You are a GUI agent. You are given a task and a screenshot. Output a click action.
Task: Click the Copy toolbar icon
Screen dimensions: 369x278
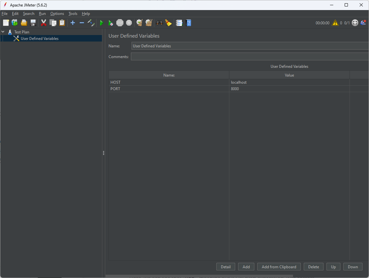(x=53, y=23)
